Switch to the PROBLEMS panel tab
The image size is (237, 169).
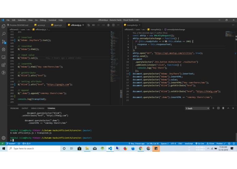[x=14, y=108]
